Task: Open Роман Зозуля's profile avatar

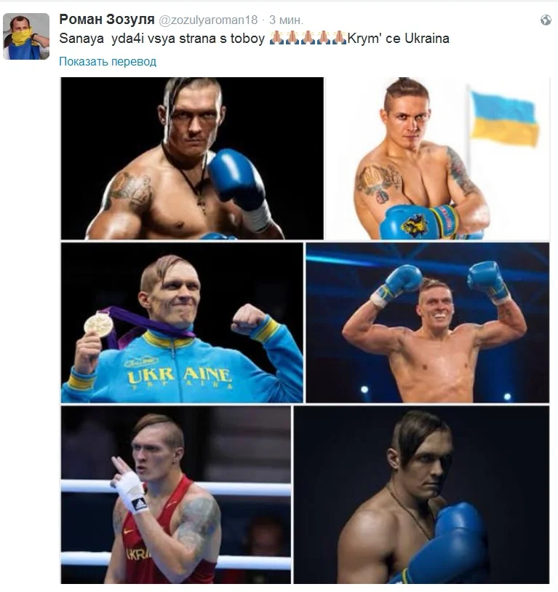Action: click(26, 36)
